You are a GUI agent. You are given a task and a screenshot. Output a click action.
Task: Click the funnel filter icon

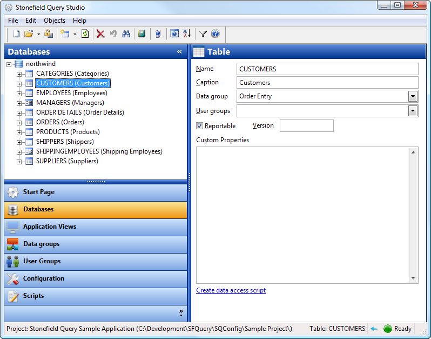click(x=203, y=34)
